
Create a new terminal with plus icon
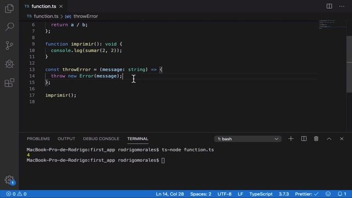pos(291,139)
